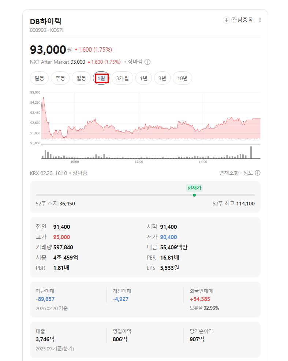Select the 1일 chart period
The width and height of the screenshot is (288, 361).
[101, 78]
